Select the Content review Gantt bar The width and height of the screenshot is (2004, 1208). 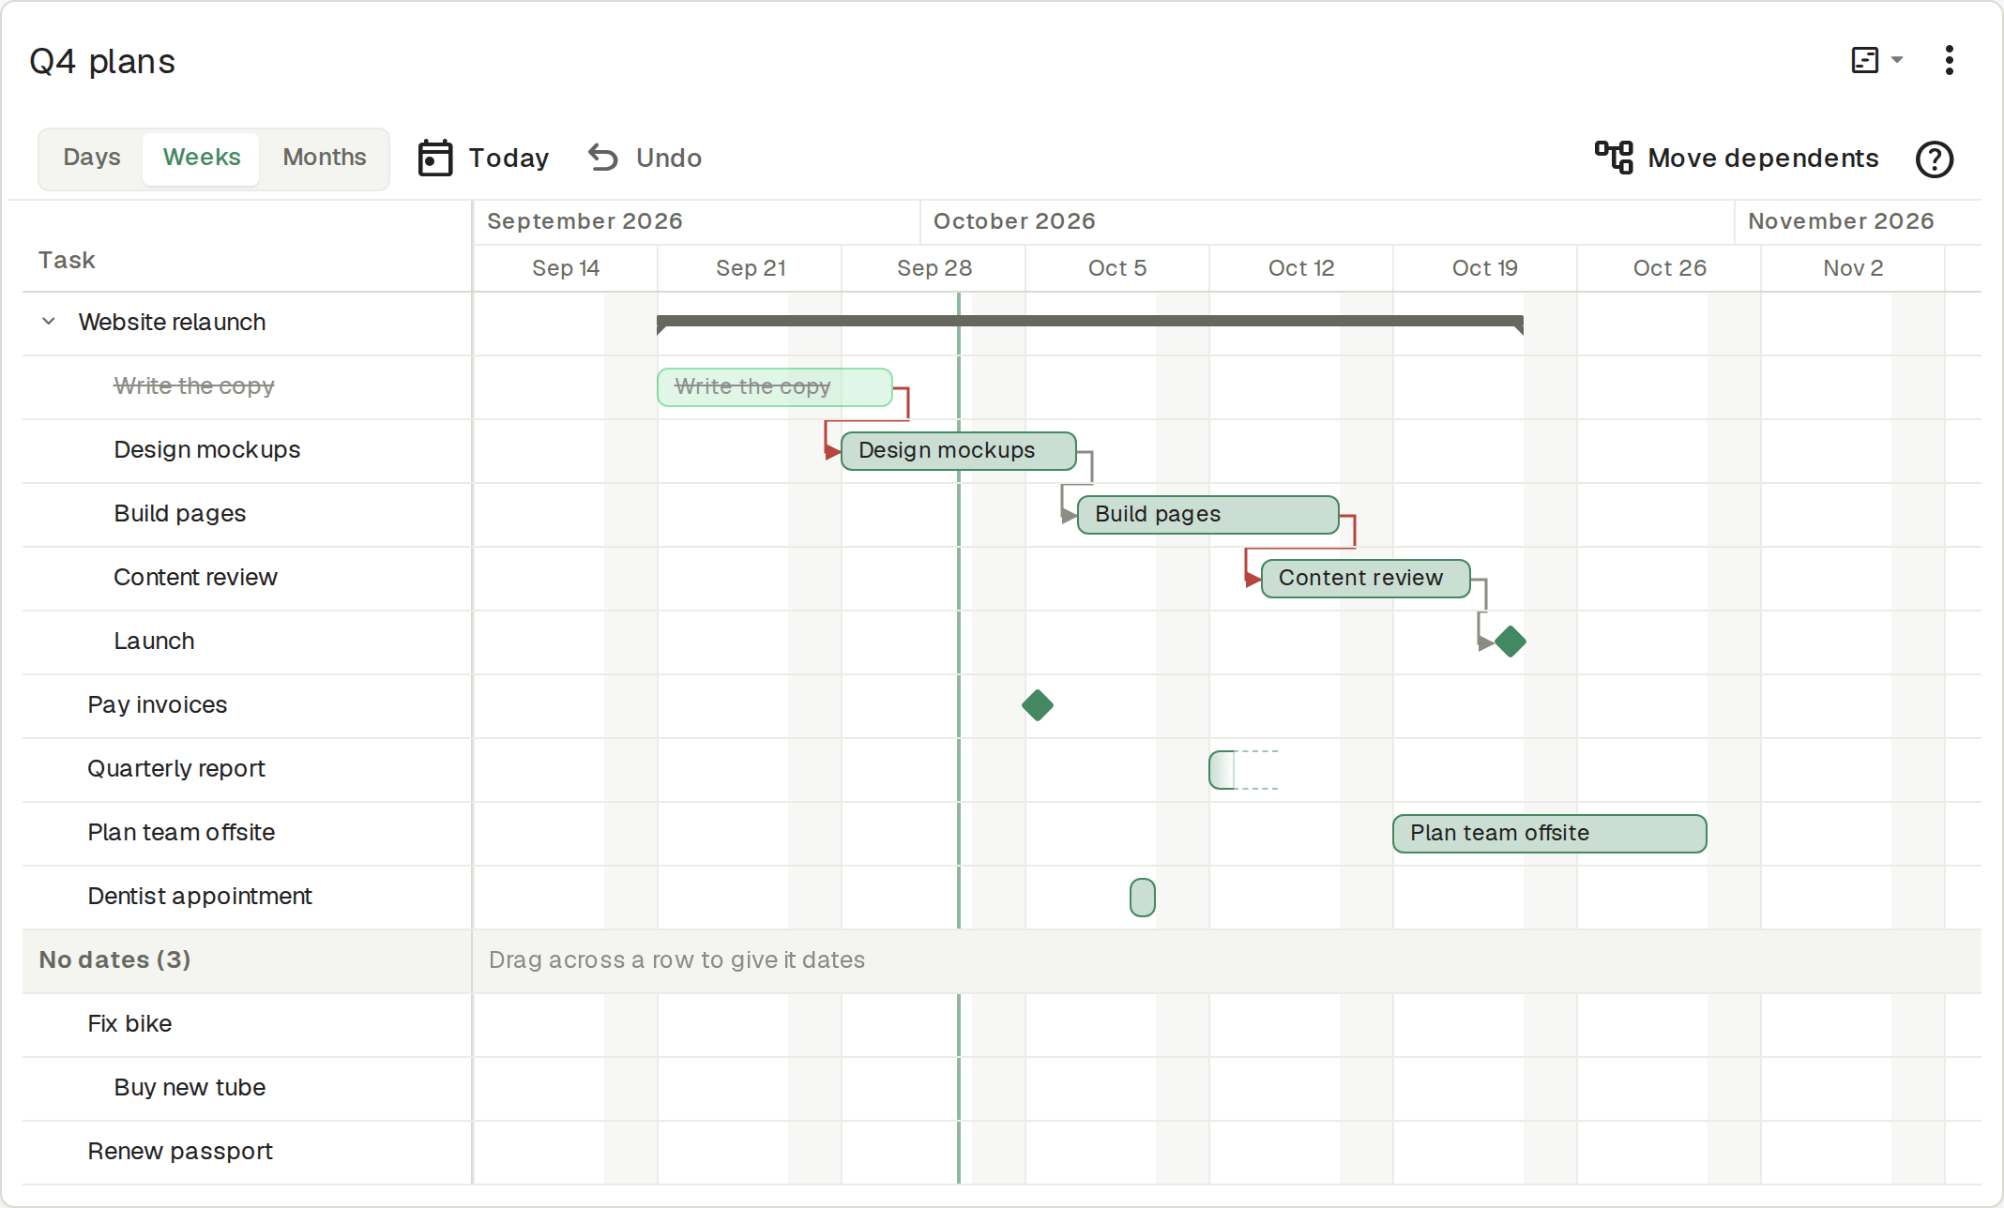(x=1366, y=578)
